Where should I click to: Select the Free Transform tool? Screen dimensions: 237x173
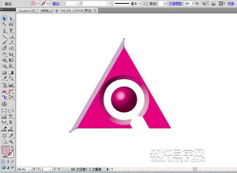pos(11,60)
